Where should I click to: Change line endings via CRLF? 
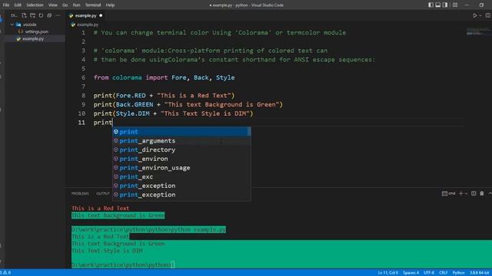click(443, 273)
